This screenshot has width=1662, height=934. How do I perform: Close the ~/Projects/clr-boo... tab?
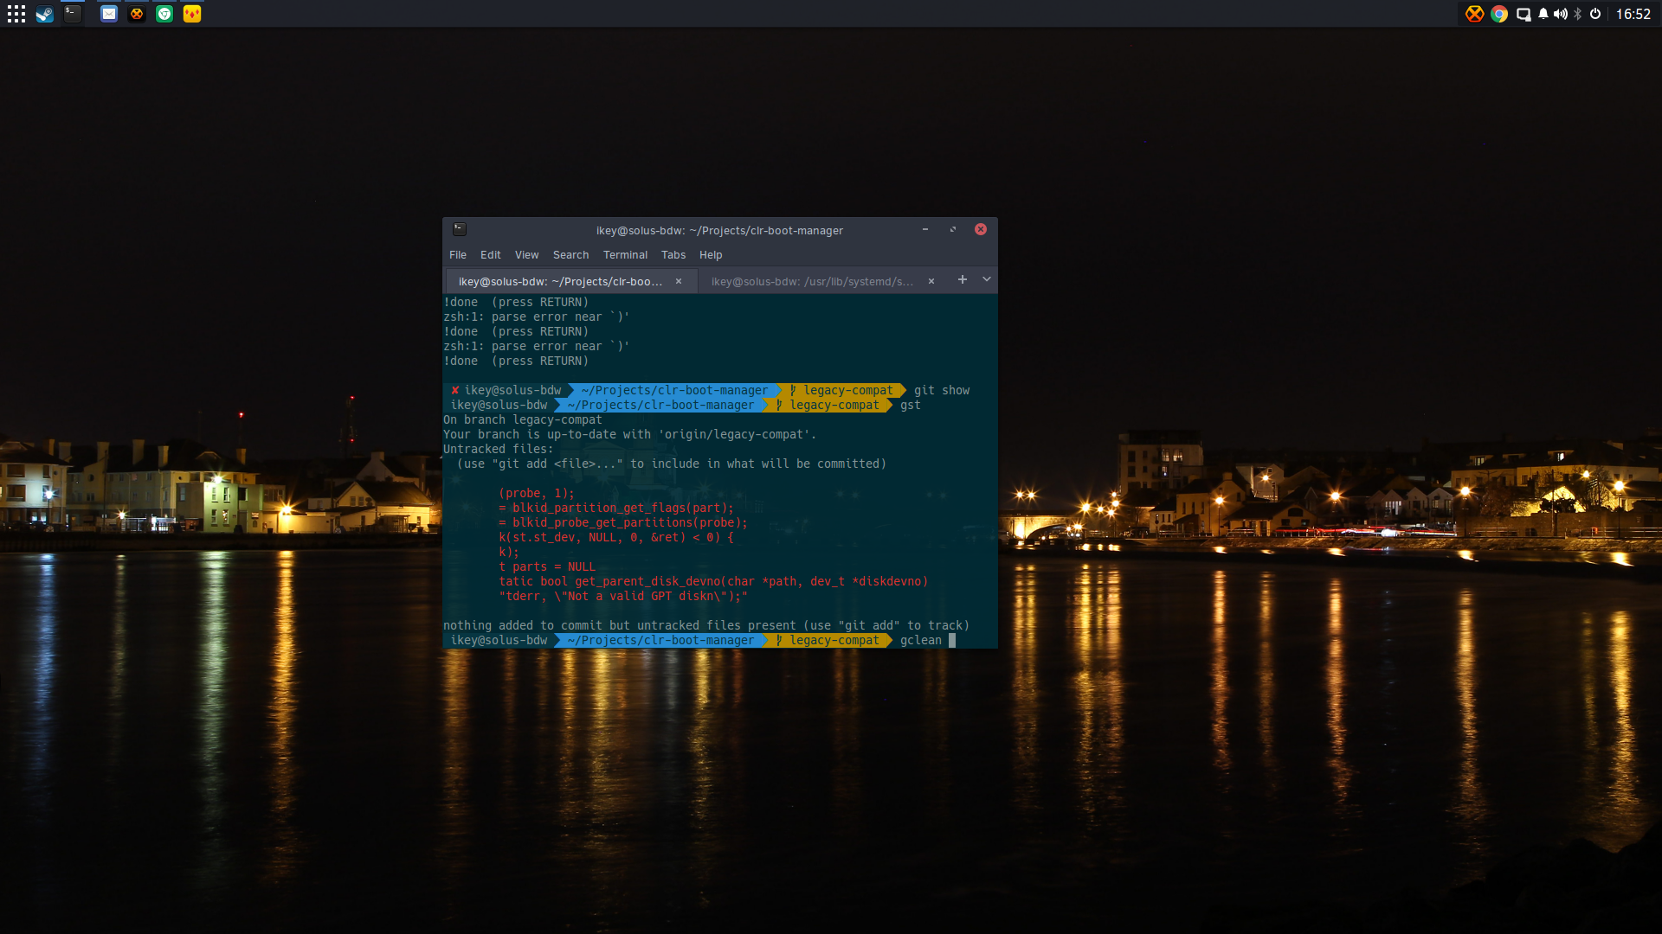[679, 281]
